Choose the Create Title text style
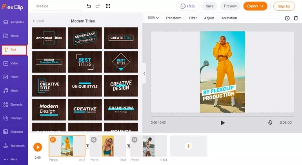Image resolution: width=302 pixels, height=165 pixels. click(121, 38)
